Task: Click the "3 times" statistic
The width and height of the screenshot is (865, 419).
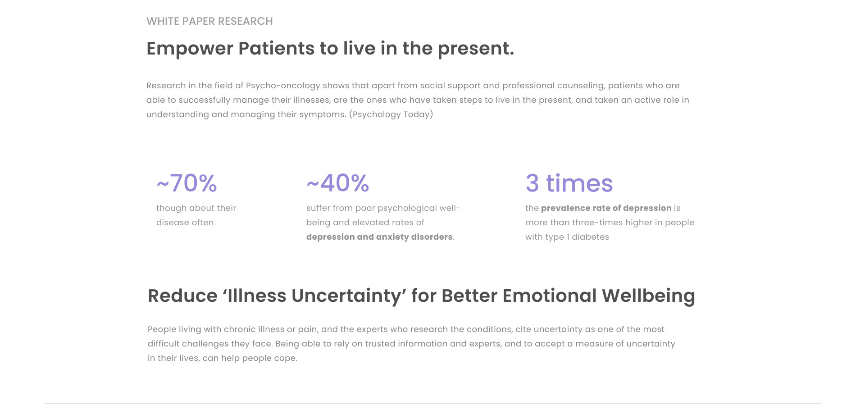Action: (x=569, y=183)
